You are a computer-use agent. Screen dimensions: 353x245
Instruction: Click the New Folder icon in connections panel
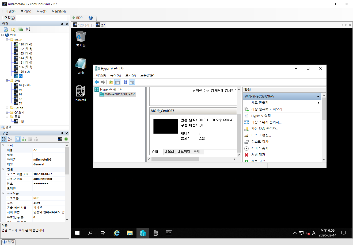13,29
